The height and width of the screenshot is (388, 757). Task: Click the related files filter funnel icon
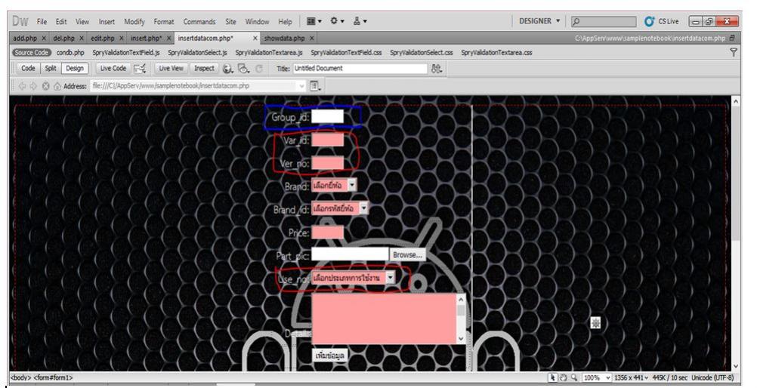pyautogui.click(x=734, y=52)
